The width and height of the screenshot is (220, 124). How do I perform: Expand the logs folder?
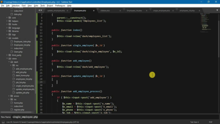tap(7, 34)
